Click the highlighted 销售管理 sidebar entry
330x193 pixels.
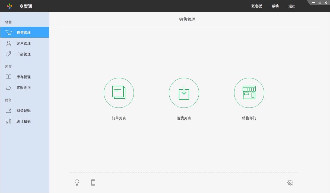[x=24, y=32]
